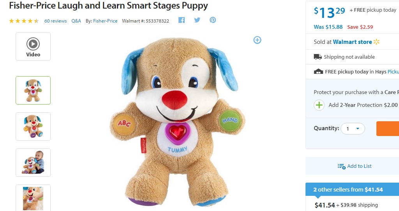399x211 pixels.
Task: Open the Quantity dropdown
Action: (x=353, y=129)
